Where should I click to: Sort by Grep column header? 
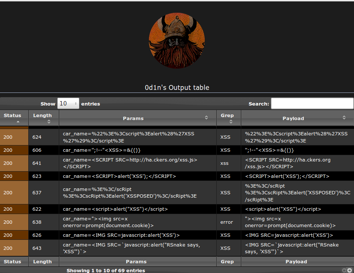[x=229, y=118]
